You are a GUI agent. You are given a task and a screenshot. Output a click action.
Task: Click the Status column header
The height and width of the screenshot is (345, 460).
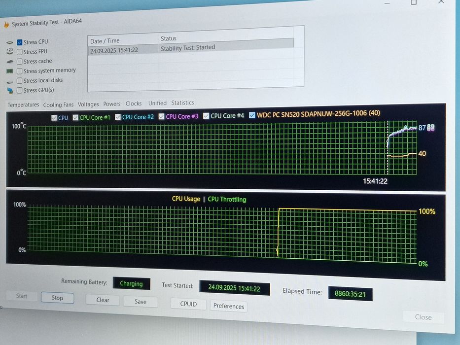(169, 38)
